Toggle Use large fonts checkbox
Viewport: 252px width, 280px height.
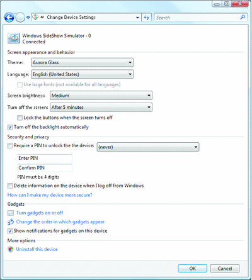(x=20, y=85)
